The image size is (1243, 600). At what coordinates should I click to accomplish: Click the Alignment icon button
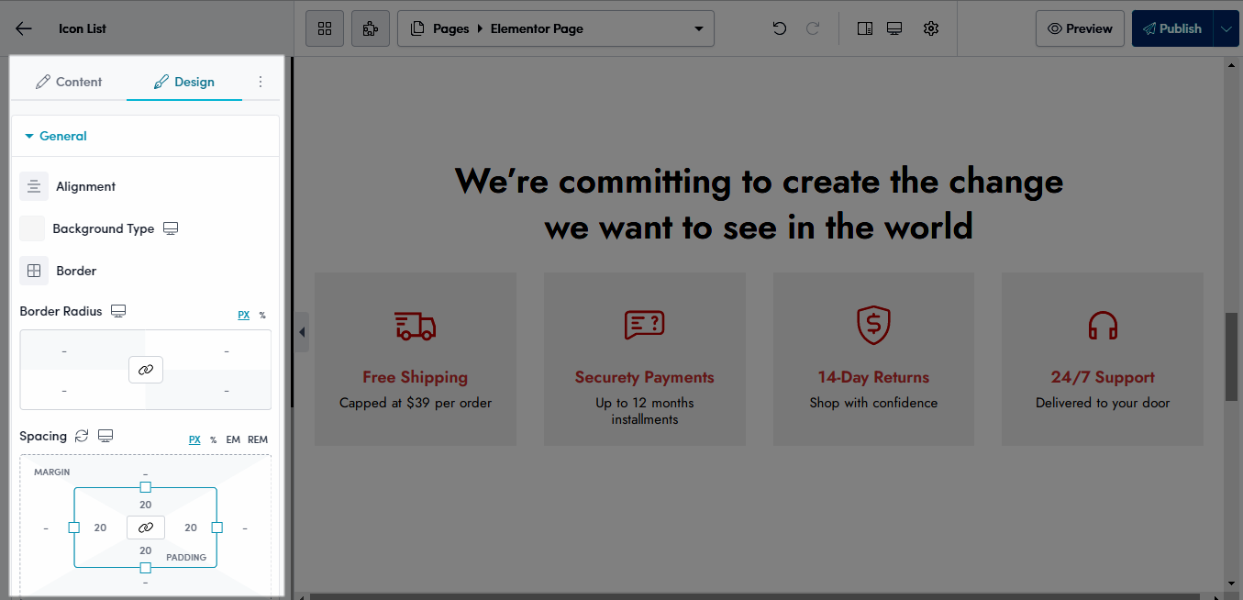[34, 186]
